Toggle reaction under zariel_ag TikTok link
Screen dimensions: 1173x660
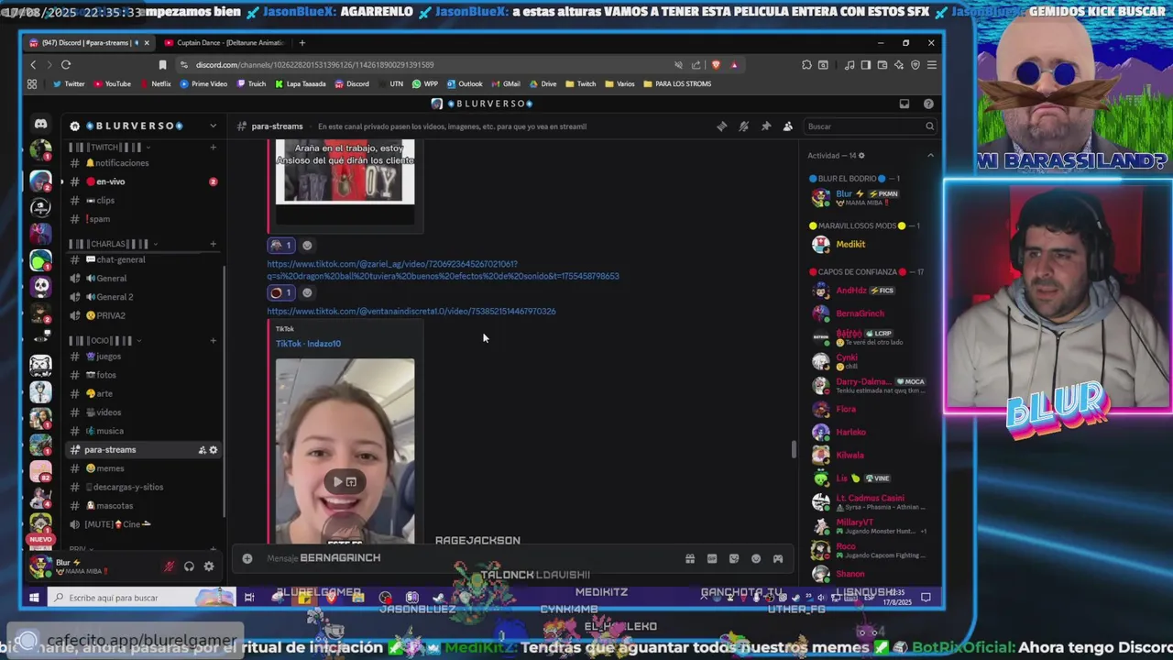pos(281,292)
